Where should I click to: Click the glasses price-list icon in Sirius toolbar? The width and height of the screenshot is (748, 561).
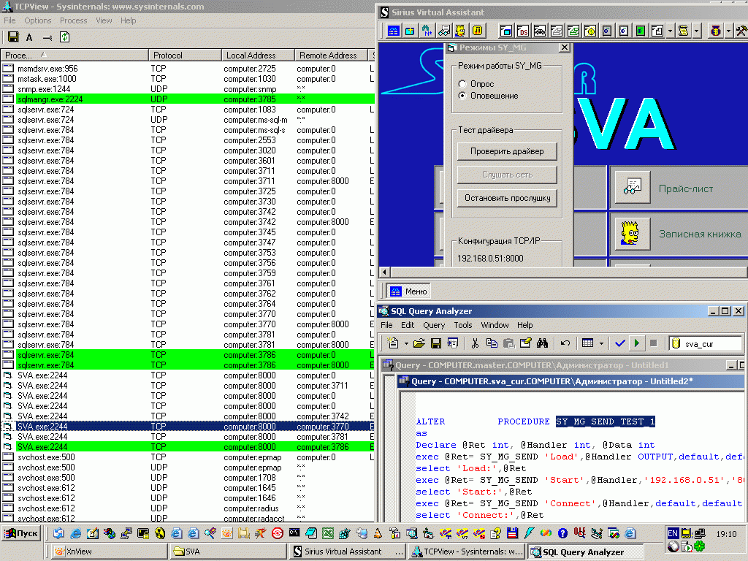point(443,31)
